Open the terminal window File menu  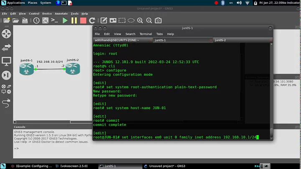pos(97,34)
